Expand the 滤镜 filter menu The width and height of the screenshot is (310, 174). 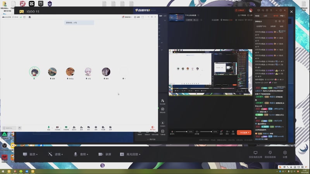tap(55, 154)
